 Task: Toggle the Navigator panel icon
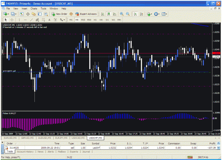pyautogui.click(x=34, y=14)
